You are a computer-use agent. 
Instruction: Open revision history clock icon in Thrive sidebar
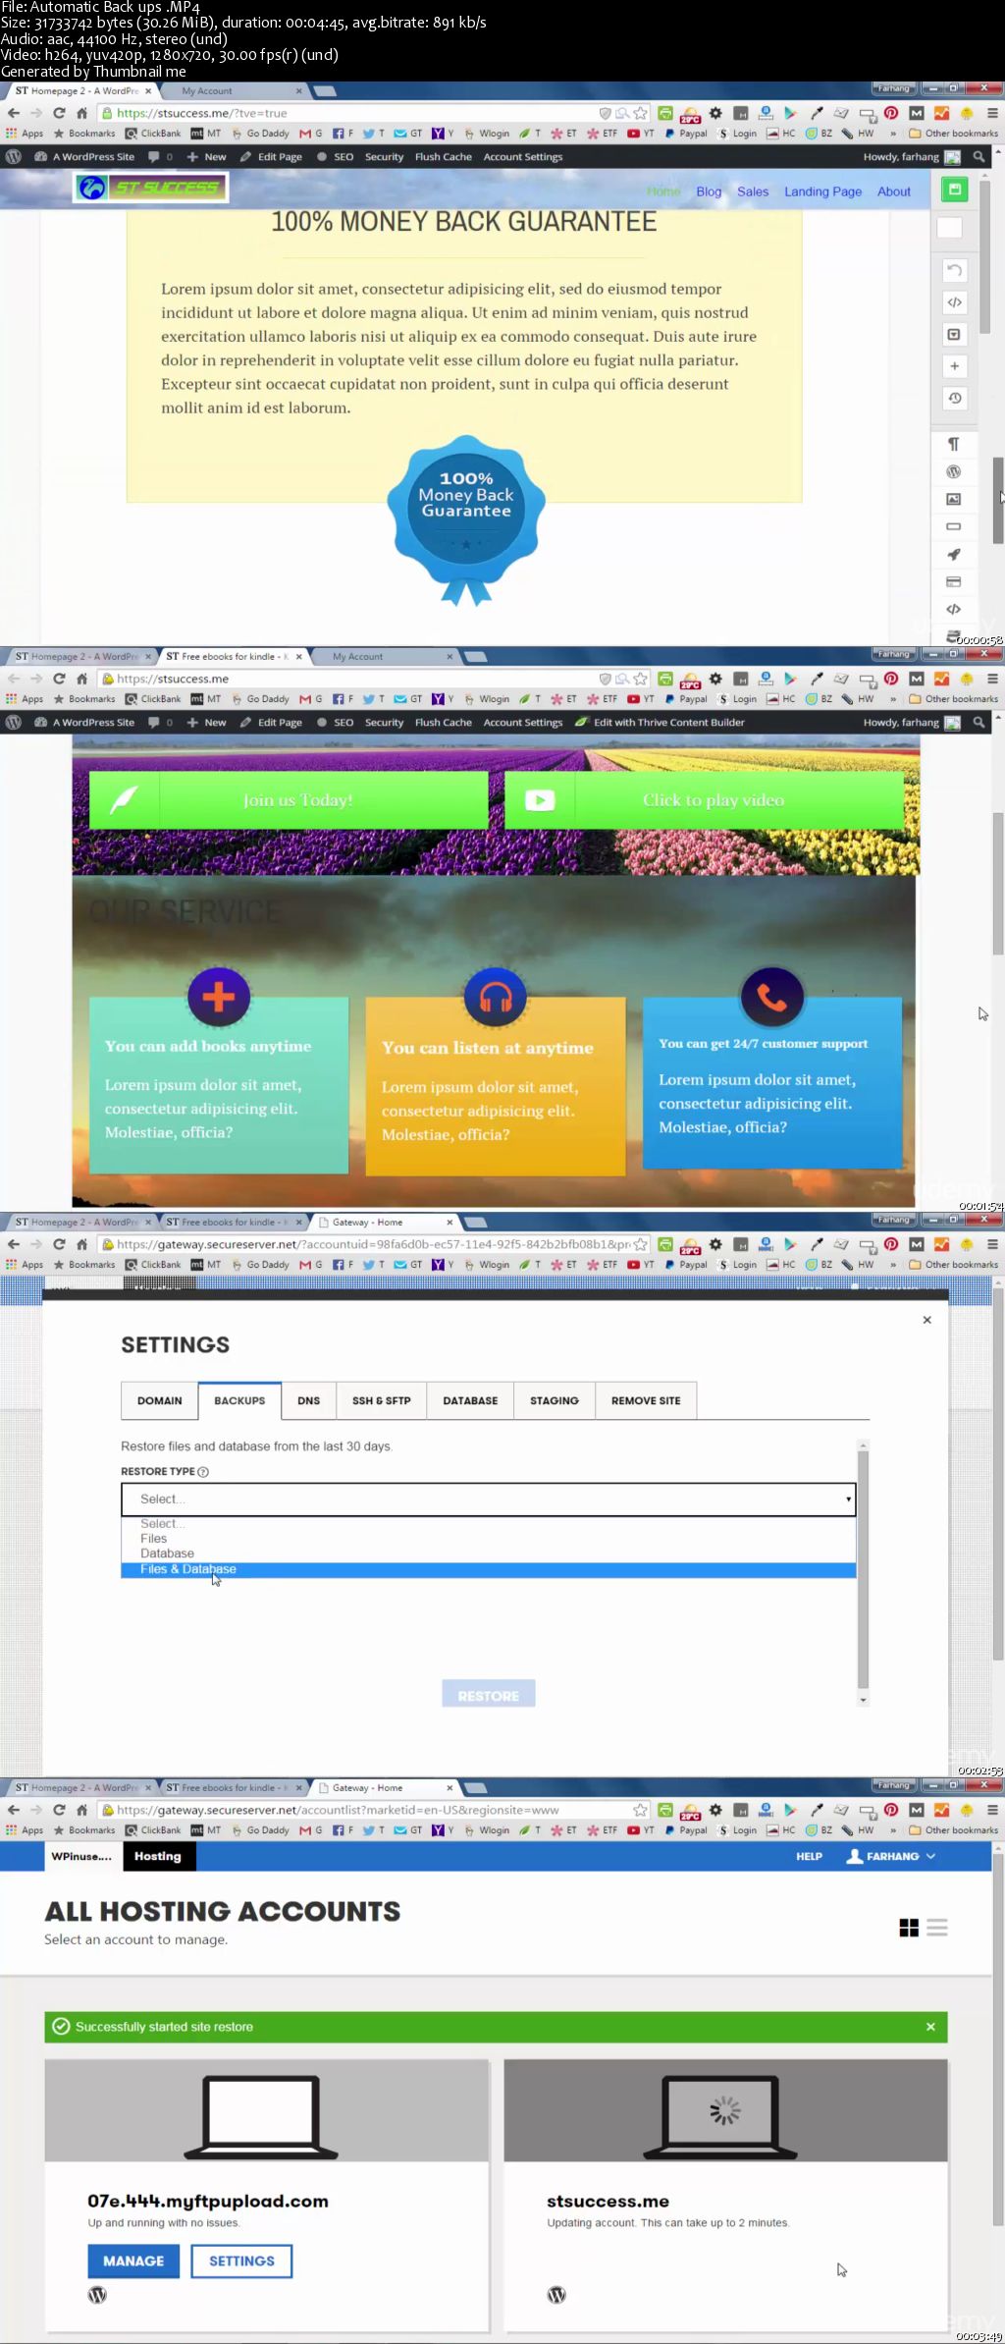click(954, 398)
